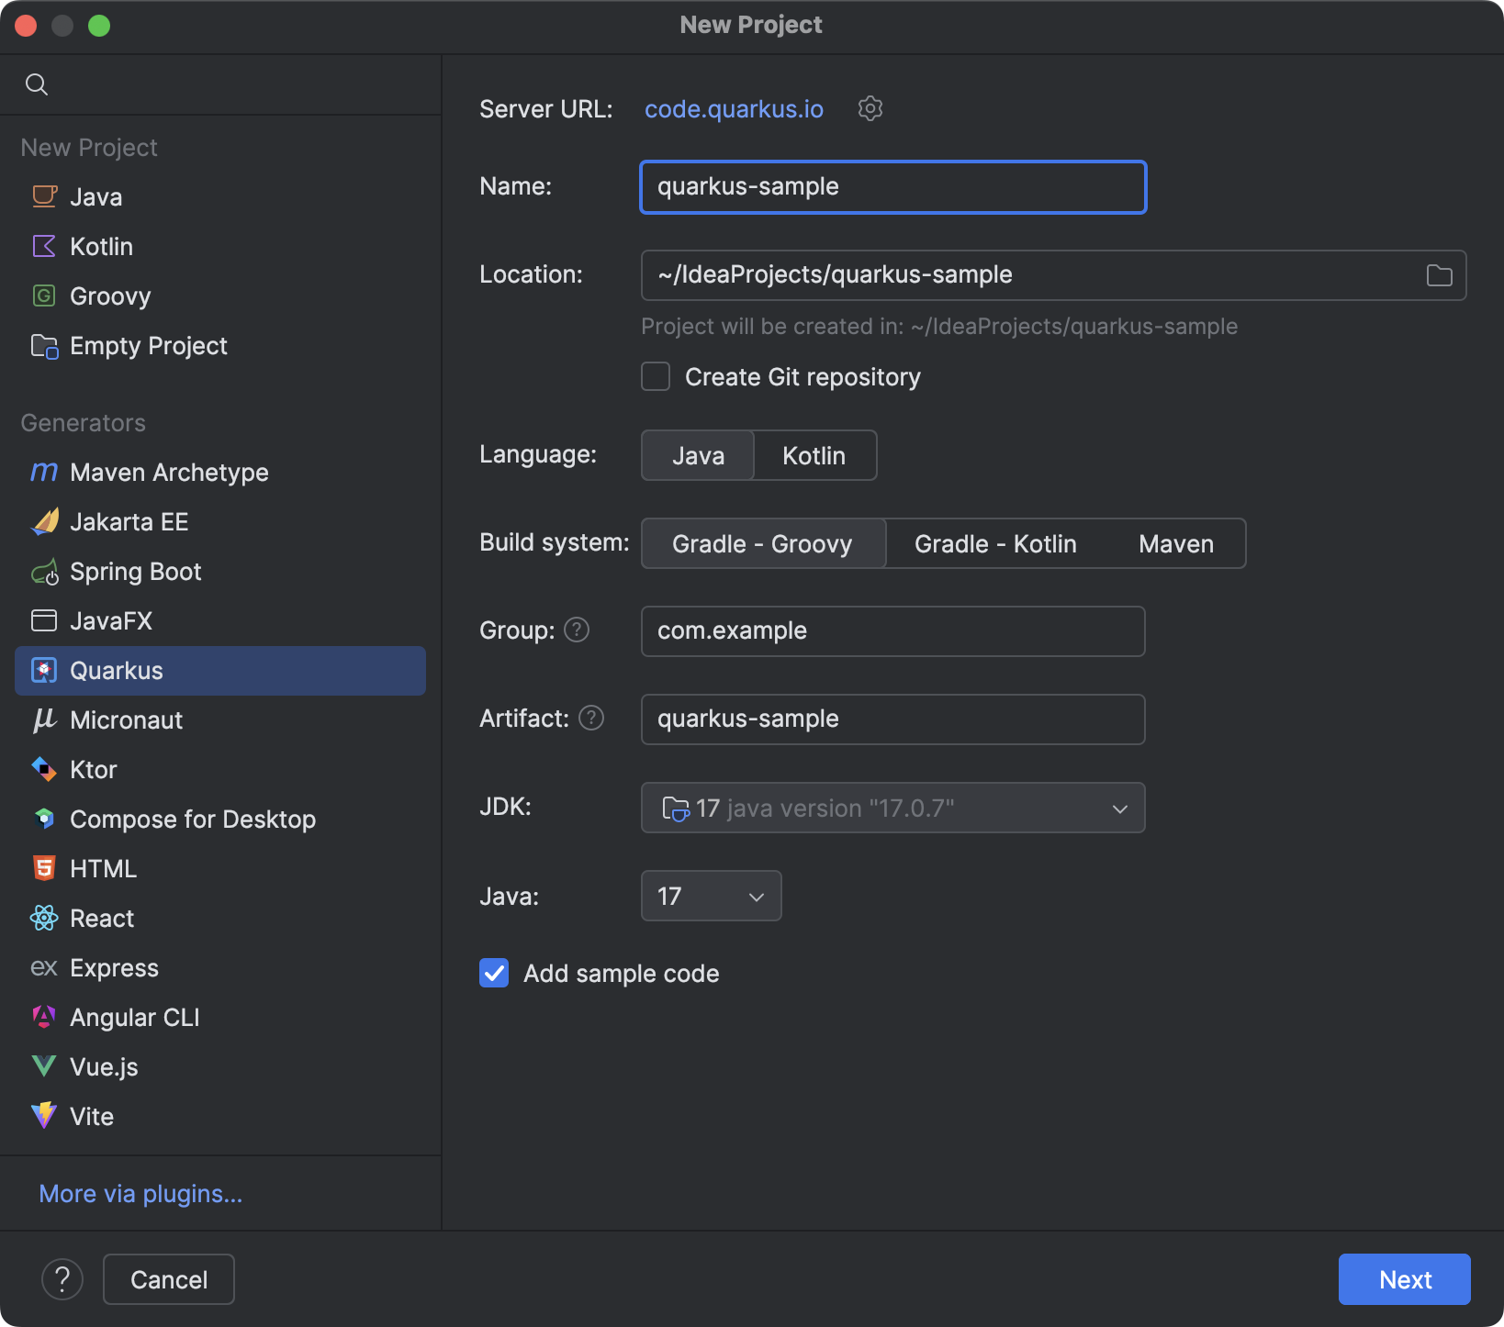Select the React generator
Viewport: 1504px width, 1327px height.
pos(101,918)
